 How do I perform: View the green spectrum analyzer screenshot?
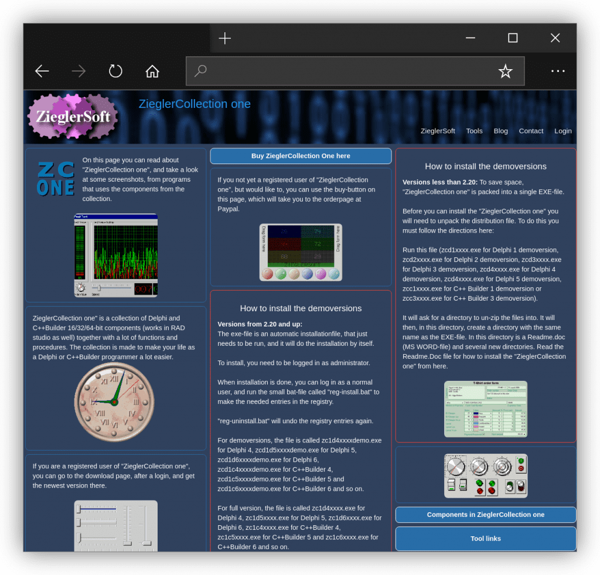tap(115, 256)
